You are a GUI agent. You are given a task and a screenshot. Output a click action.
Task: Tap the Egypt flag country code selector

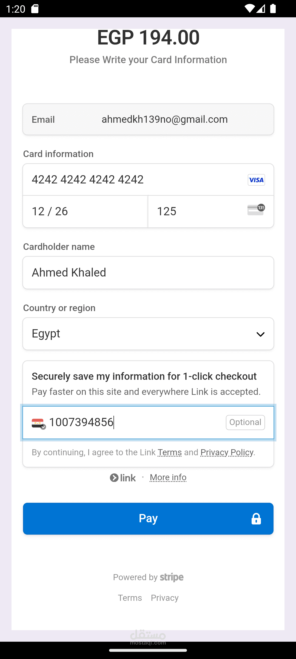point(39,423)
